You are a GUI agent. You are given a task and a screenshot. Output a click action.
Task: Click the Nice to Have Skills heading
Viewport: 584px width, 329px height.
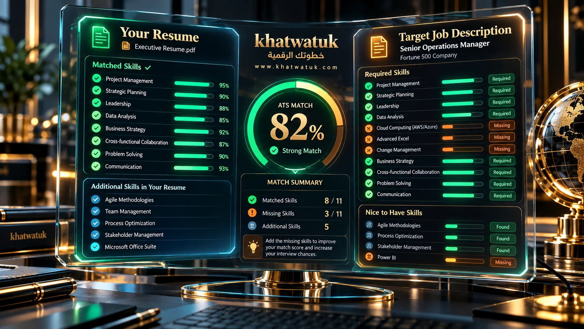[394, 213]
